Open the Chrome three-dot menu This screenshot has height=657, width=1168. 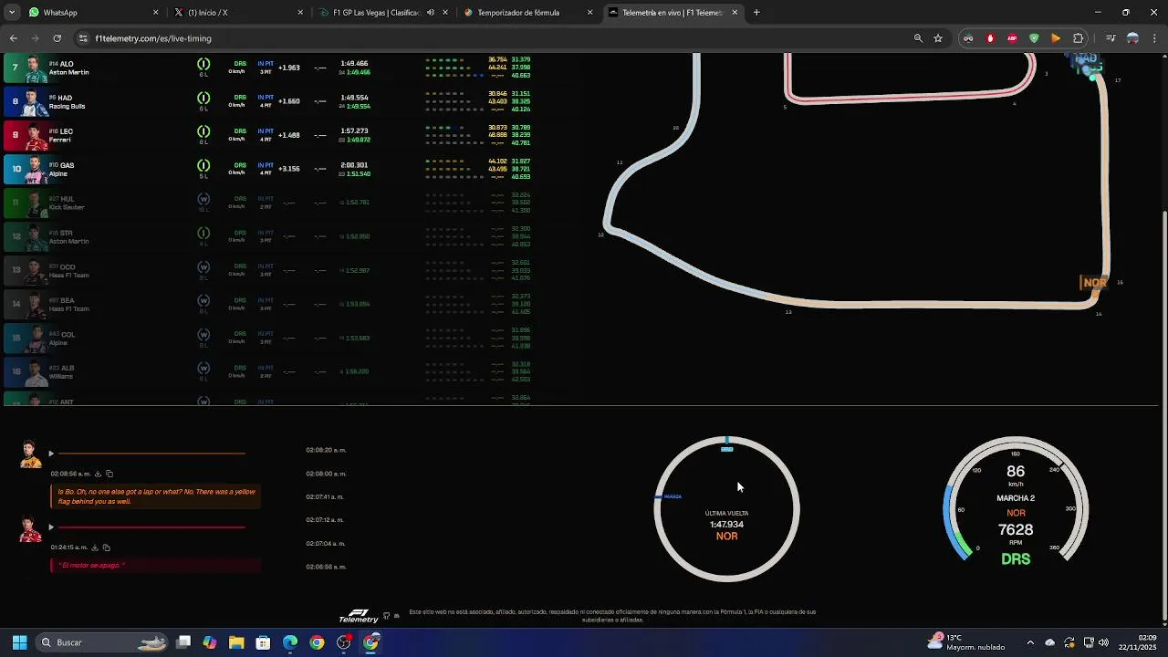pyautogui.click(x=1154, y=38)
